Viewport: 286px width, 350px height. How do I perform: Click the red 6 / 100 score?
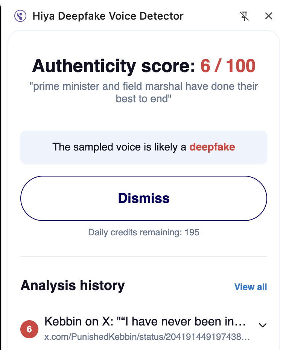pos(228,66)
